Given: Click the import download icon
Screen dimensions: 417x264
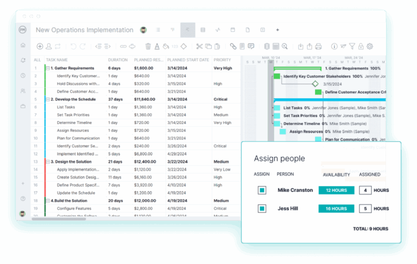Looking at the screenshot, I should pyautogui.click(x=300, y=47).
